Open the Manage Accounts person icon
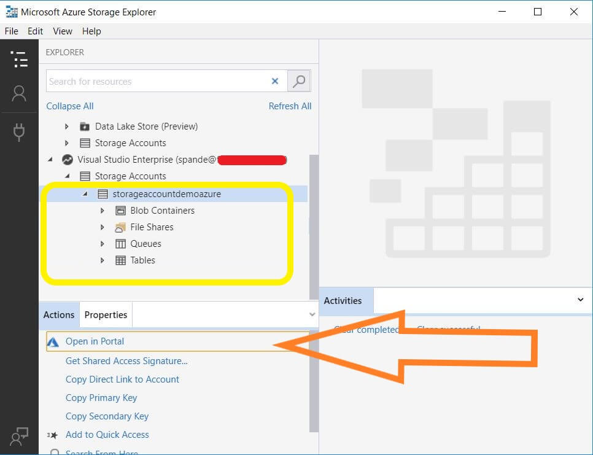Image resolution: width=593 pixels, height=455 pixels. 19,93
